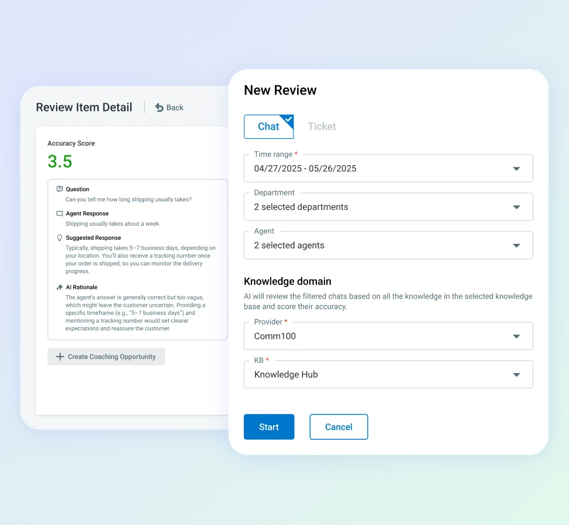Expand the Agent selection dropdown

tap(516, 246)
